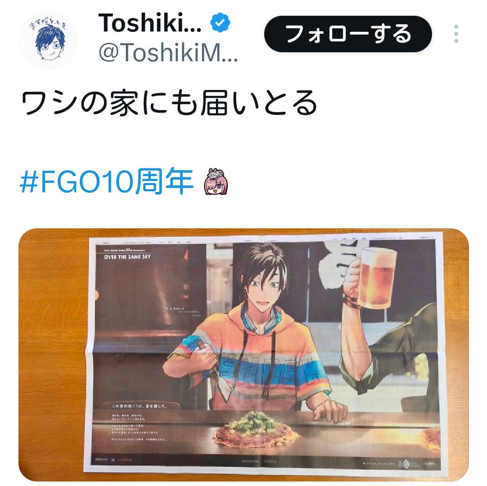Image resolution: width=487 pixels, height=486 pixels.
Task: Open Toshiki's profile avatar picture
Action: point(49,40)
